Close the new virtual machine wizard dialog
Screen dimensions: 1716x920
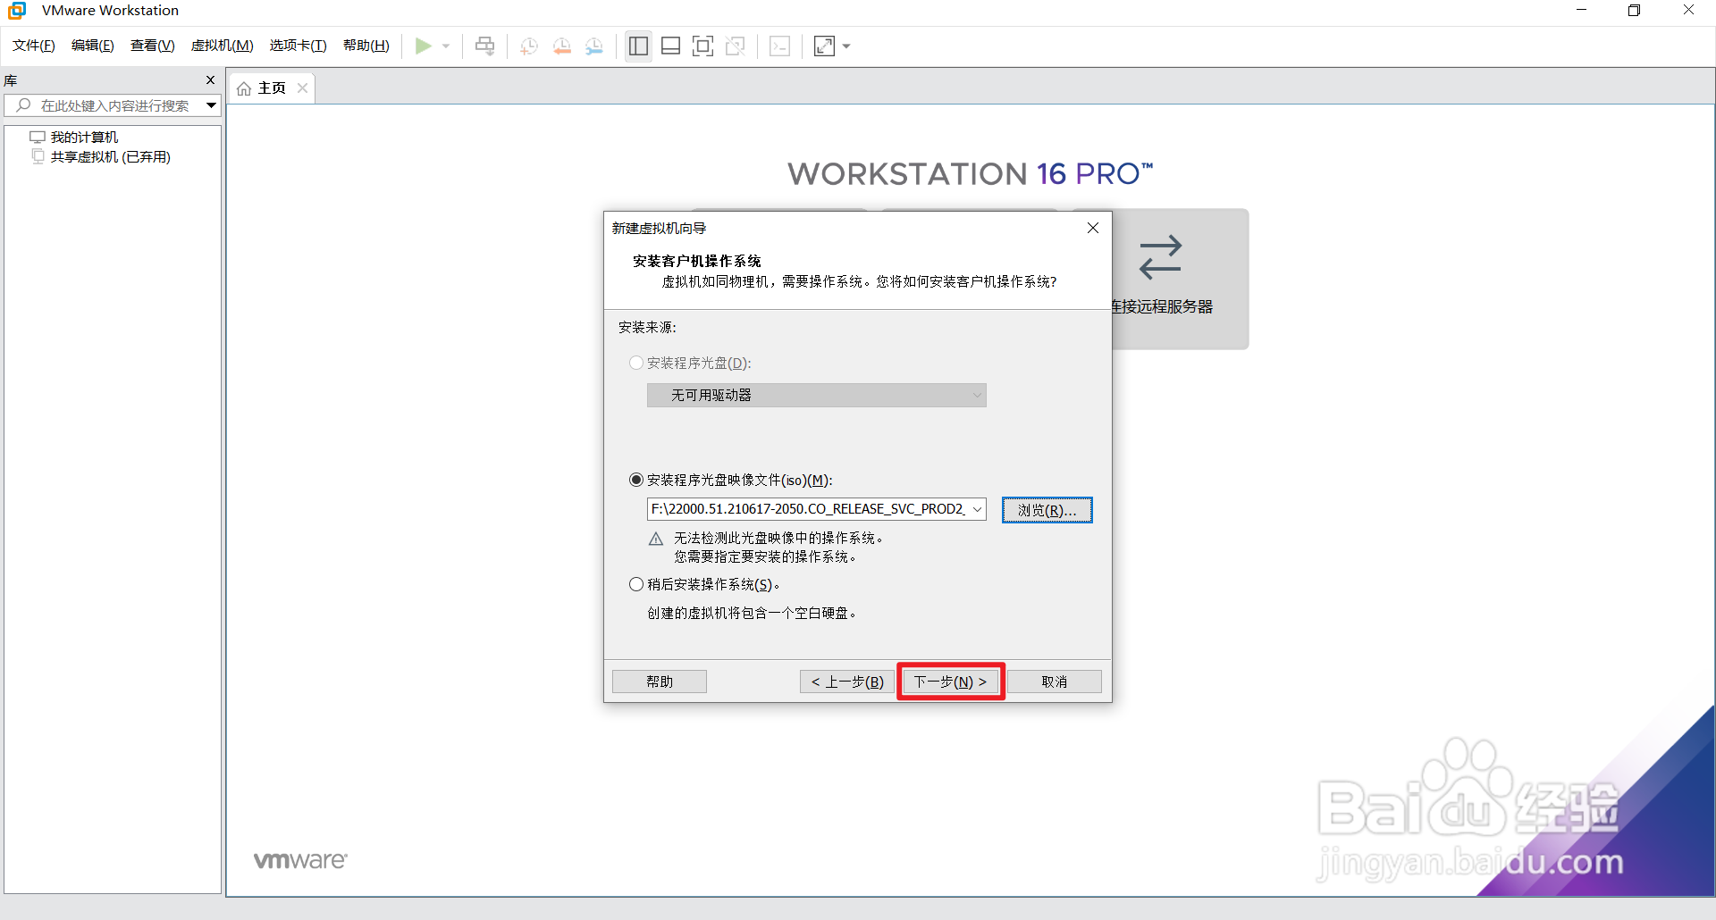(1092, 228)
